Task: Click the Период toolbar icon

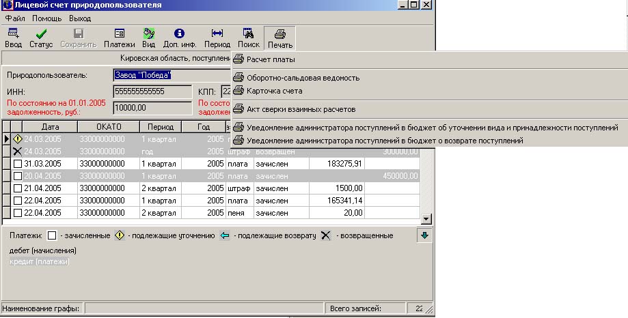Action: pos(217,33)
